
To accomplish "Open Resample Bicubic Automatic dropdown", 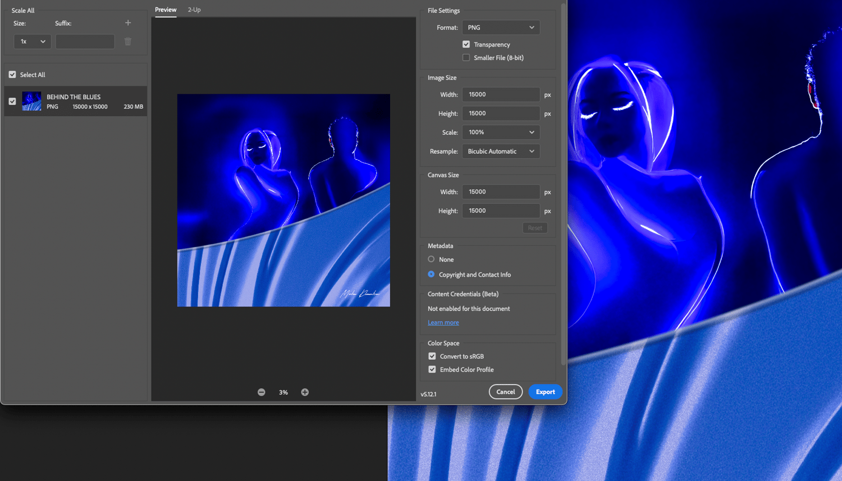I will pos(501,152).
